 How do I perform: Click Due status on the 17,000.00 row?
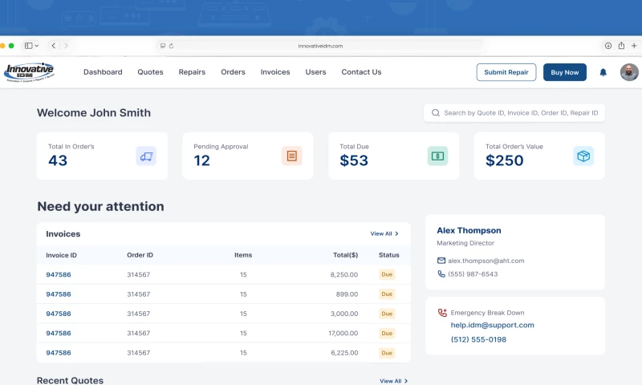[387, 334]
